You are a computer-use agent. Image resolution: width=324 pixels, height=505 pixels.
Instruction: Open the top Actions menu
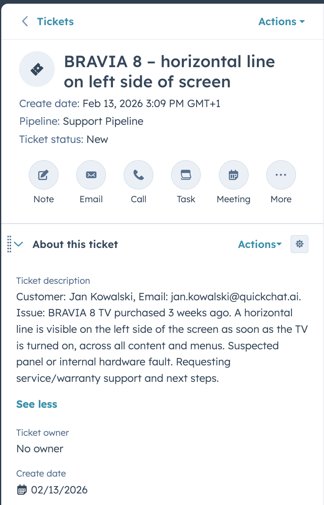282,21
